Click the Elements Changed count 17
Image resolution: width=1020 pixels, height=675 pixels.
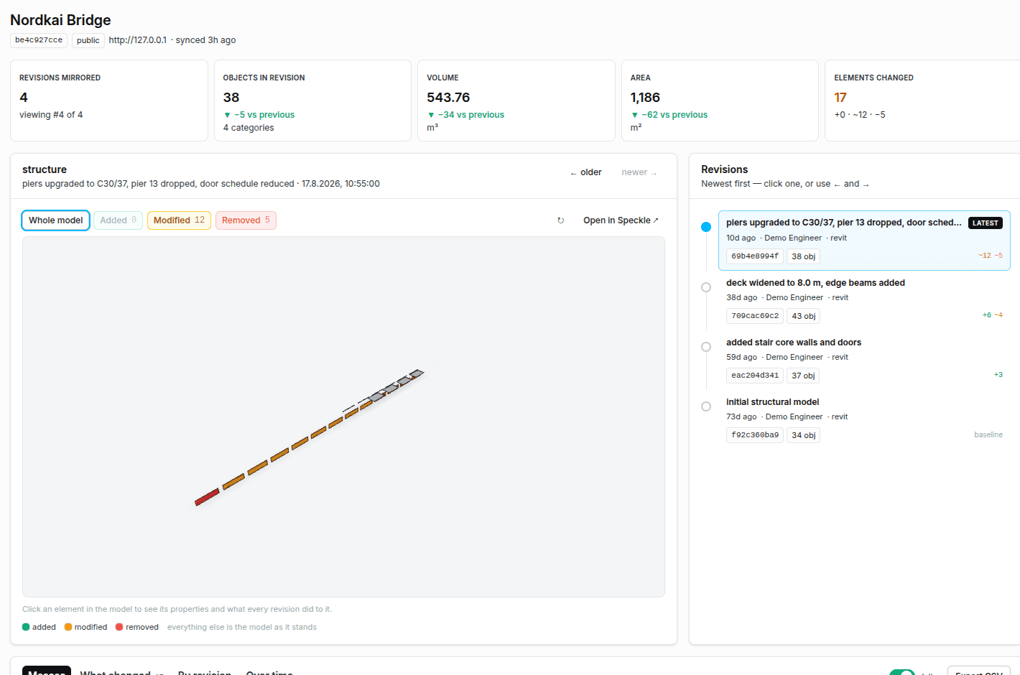pos(840,98)
